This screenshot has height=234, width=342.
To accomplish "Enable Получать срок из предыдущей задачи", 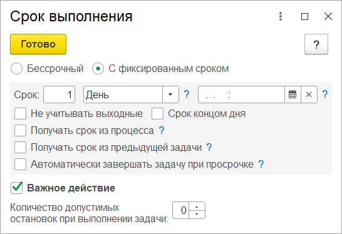I will 20,147.
